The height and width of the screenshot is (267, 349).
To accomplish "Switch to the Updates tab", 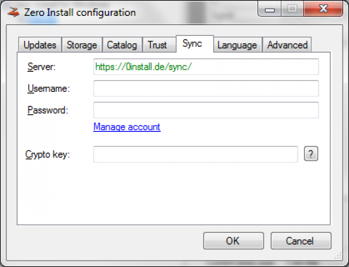I will pos(40,45).
